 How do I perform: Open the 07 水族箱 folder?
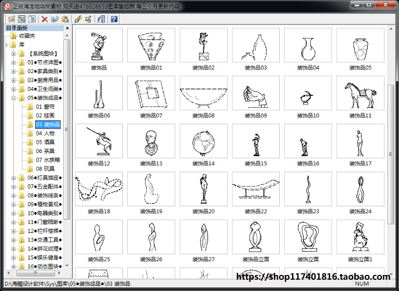47,160
